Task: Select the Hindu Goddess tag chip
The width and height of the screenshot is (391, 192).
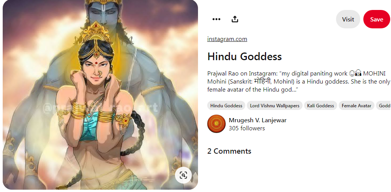Action: pos(226,106)
